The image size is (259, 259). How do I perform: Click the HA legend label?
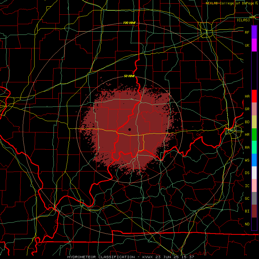click(247, 96)
